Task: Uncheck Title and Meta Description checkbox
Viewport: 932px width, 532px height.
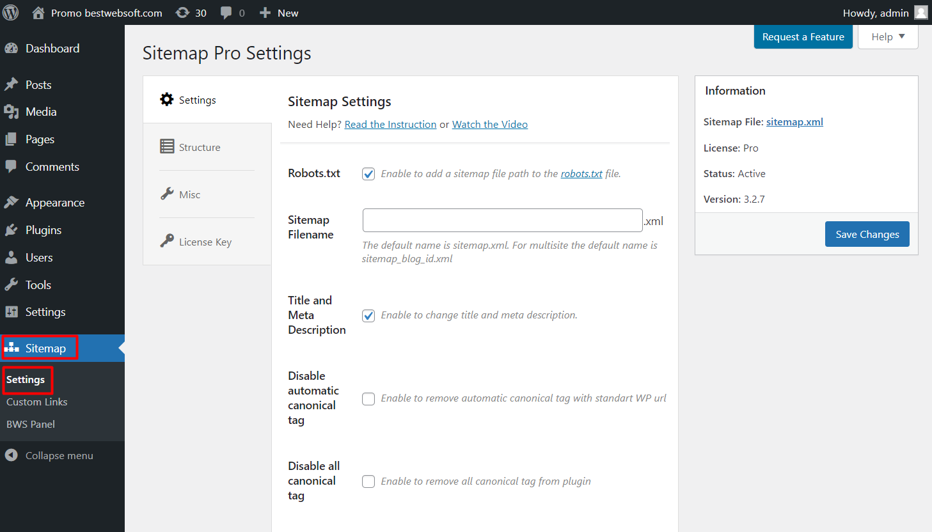Action: tap(368, 315)
